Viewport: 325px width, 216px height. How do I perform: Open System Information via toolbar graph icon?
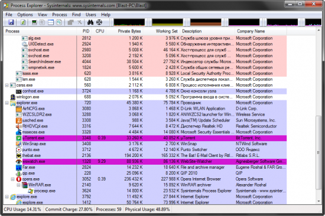tap(34, 22)
